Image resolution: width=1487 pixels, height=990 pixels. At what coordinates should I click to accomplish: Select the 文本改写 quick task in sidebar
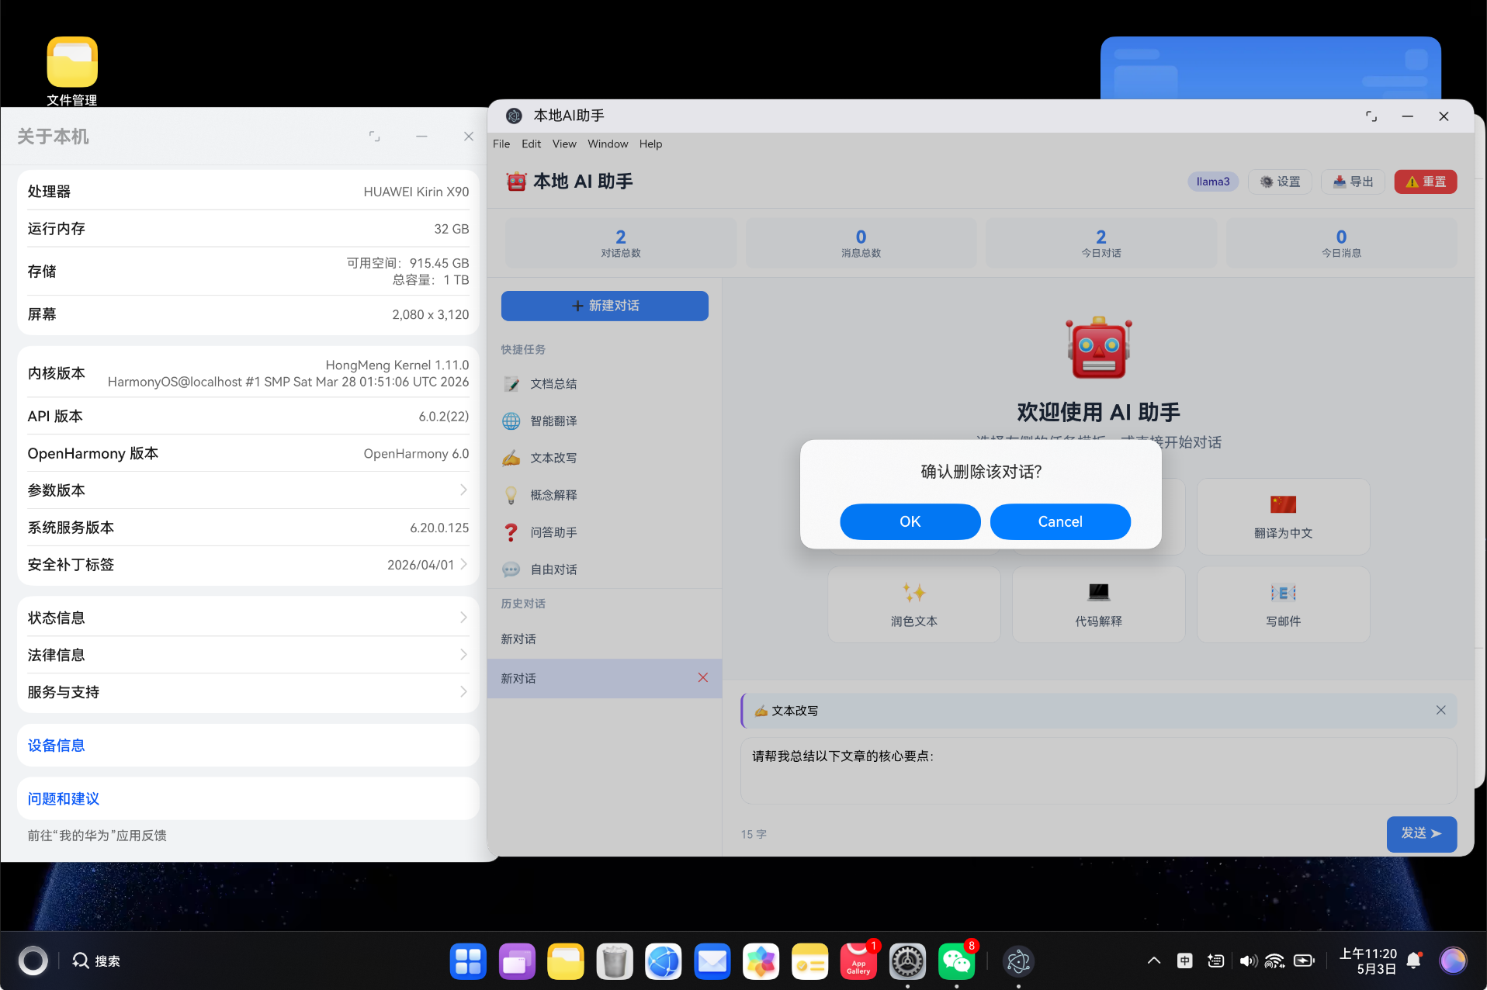coord(605,458)
